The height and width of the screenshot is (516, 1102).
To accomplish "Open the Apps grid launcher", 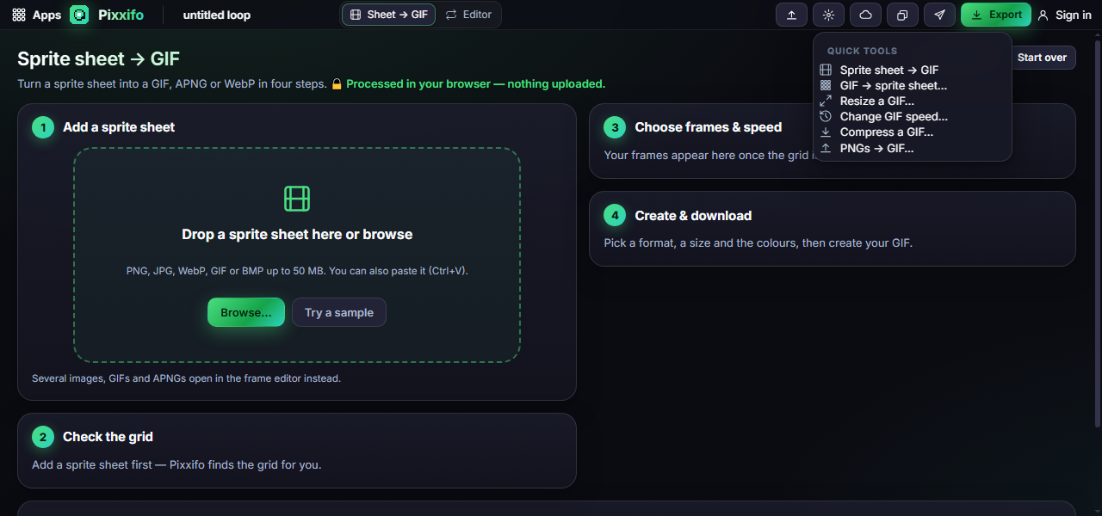I will pos(36,15).
